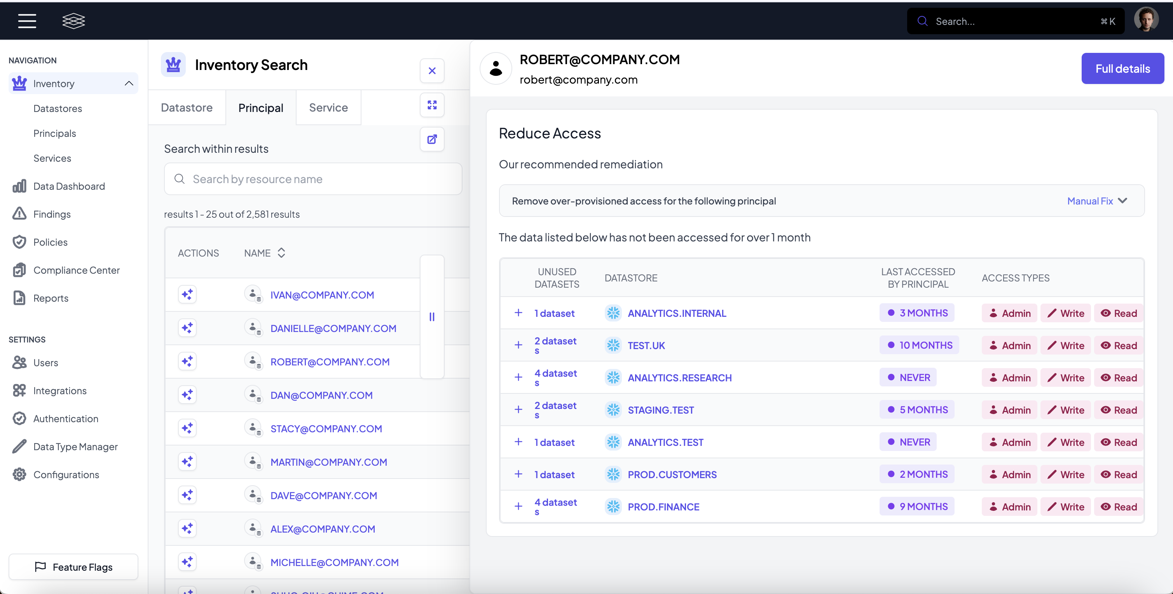
Task: Click the Compliance Center icon
Action: click(19, 270)
